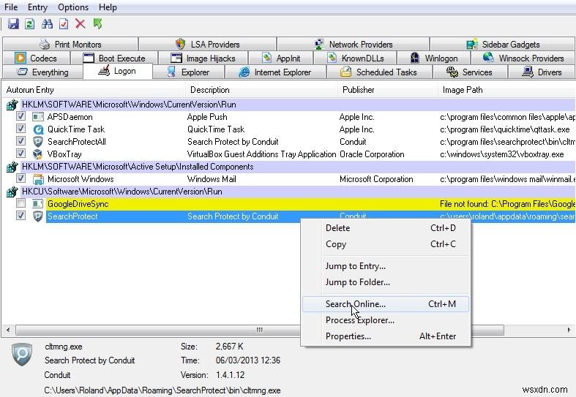Toggle the VBoxTray checkbox
The width and height of the screenshot is (576, 397).
[x=20, y=154]
